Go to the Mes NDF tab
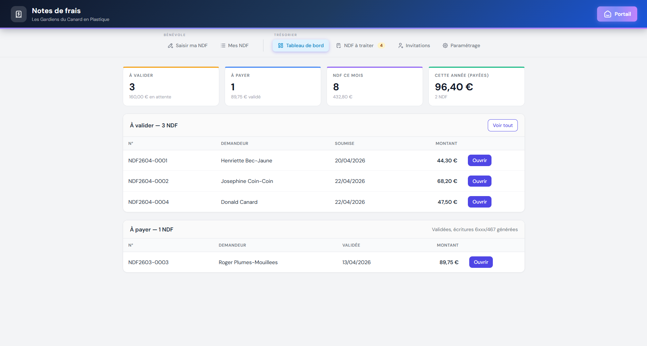 pos(238,45)
